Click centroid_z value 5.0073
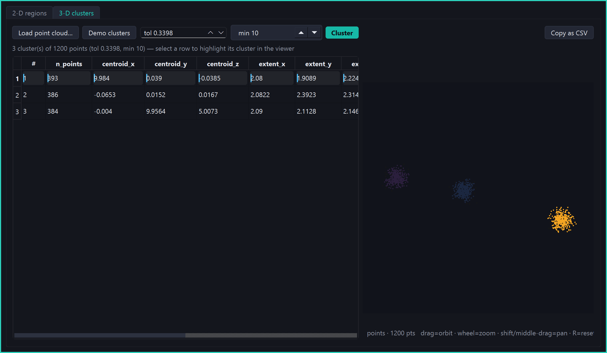The image size is (607, 353). [223, 111]
